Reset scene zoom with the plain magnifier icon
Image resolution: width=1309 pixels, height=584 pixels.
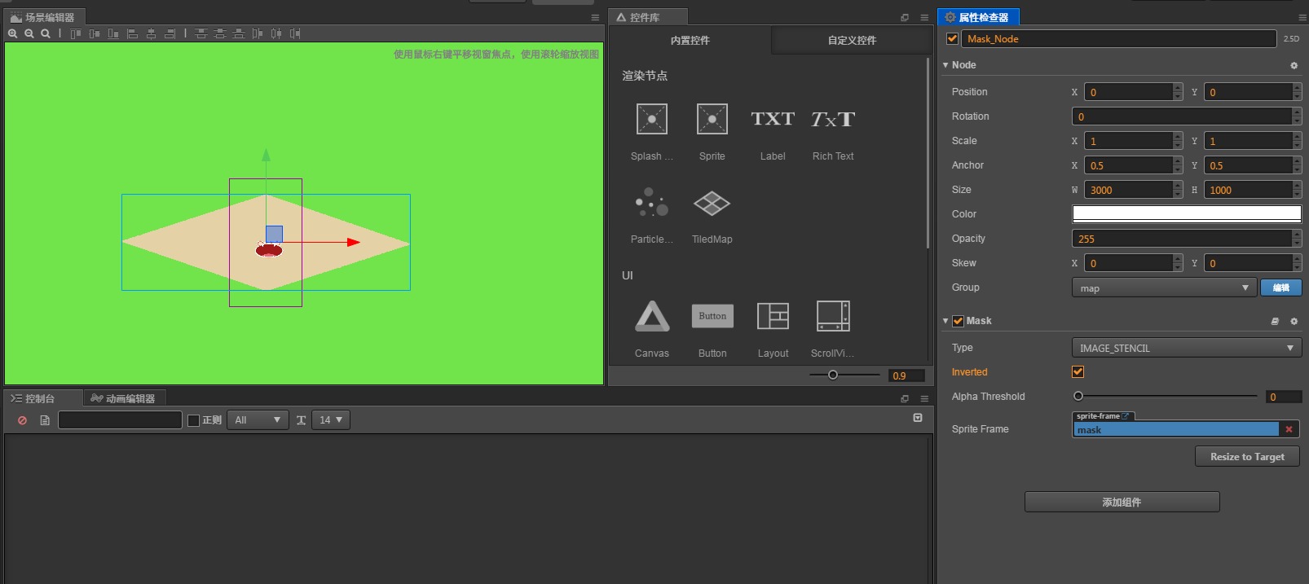46,33
